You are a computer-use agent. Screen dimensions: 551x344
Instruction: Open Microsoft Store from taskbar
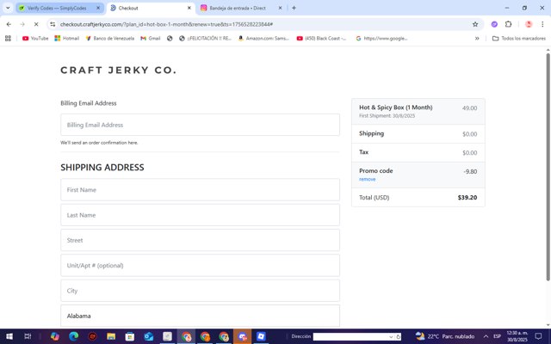pos(130,336)
